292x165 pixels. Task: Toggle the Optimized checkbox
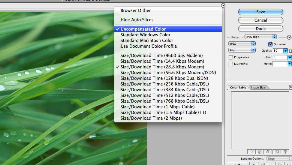[270, 44]
